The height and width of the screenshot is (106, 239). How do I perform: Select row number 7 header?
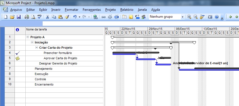[10, 69]
